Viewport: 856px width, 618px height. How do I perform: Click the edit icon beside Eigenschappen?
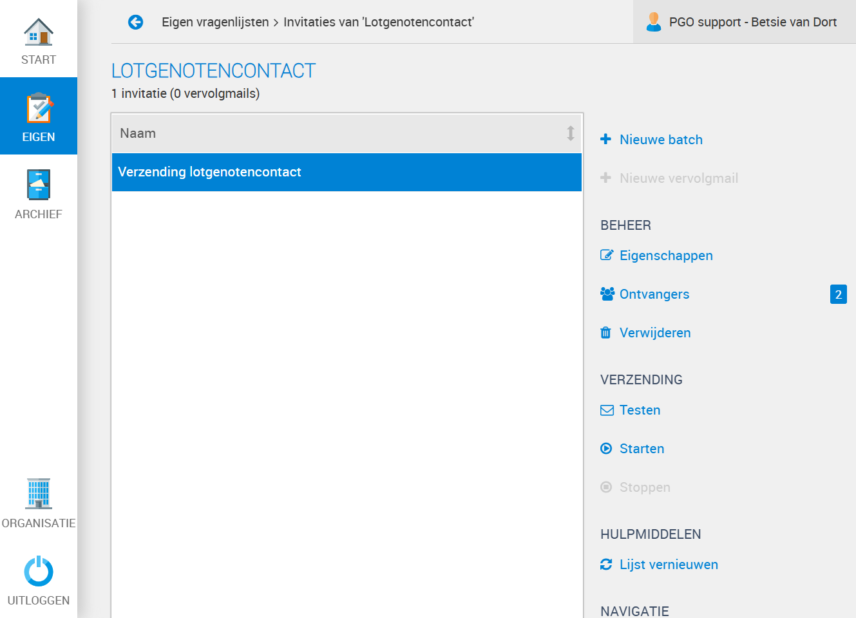(606, 255)
